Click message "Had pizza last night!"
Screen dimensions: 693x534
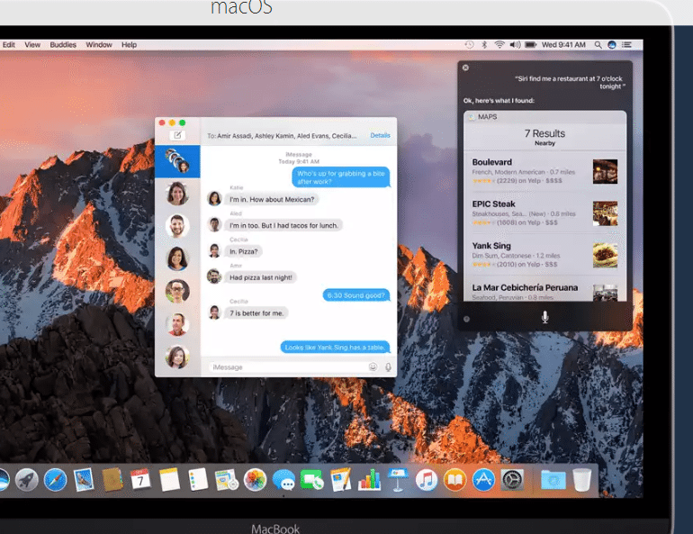[261, 277]
